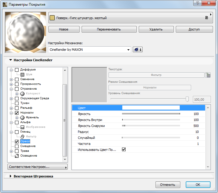Click the Уровень Смешивания slider handle
The image size is (218, 193).
187,99
